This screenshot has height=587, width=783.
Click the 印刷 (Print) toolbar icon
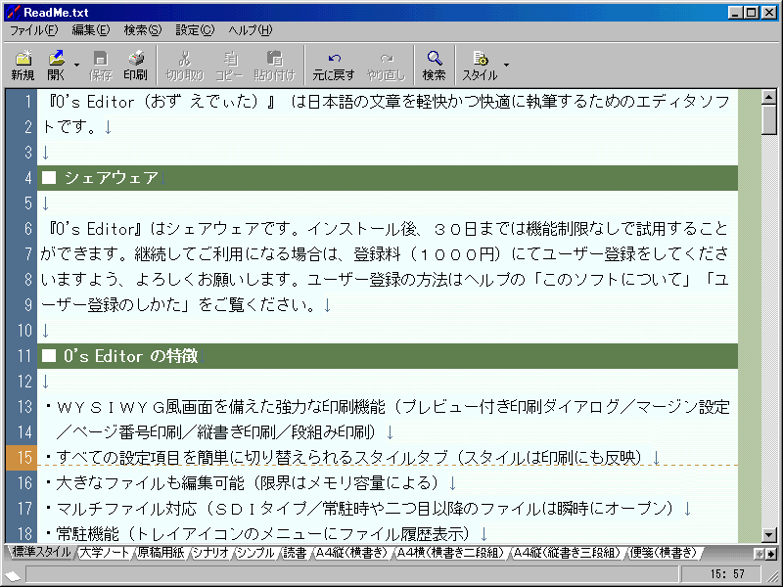(135, 65)
